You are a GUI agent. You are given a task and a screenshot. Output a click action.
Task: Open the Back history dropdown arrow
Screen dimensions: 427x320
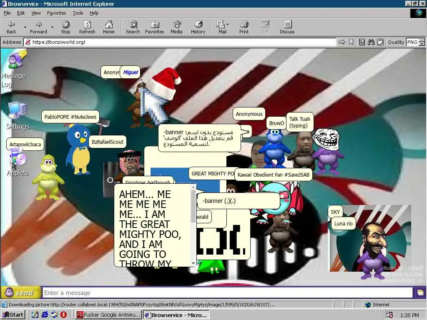pos(25,27)
